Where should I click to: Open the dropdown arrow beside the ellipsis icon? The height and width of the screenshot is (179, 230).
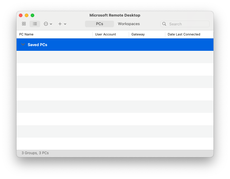[x=51, y=24]
